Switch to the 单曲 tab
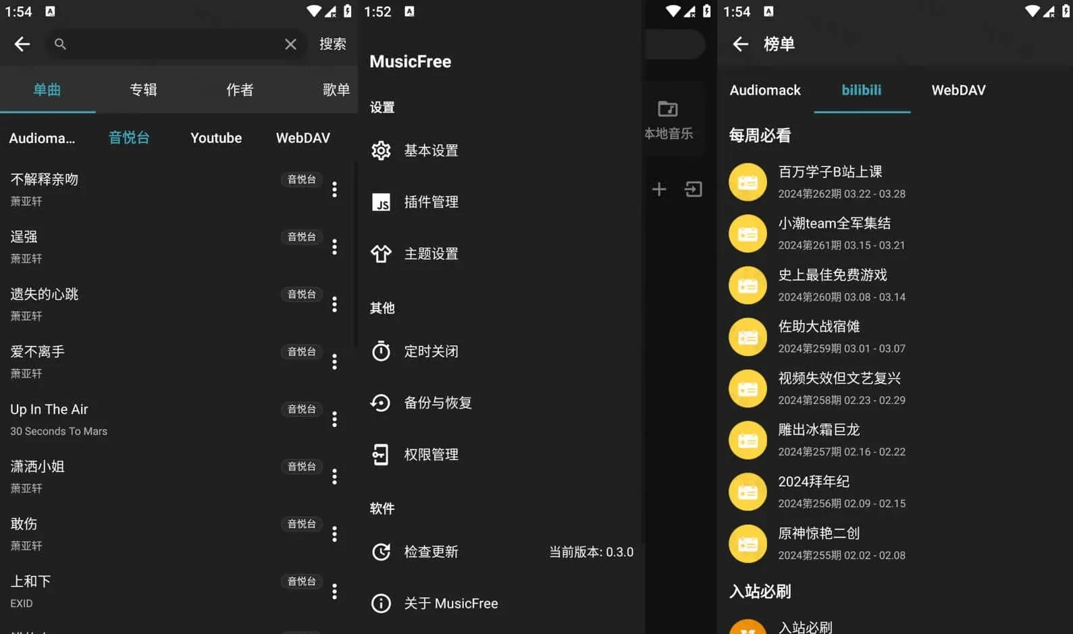 pyautogui.click(x=47, y=90)
